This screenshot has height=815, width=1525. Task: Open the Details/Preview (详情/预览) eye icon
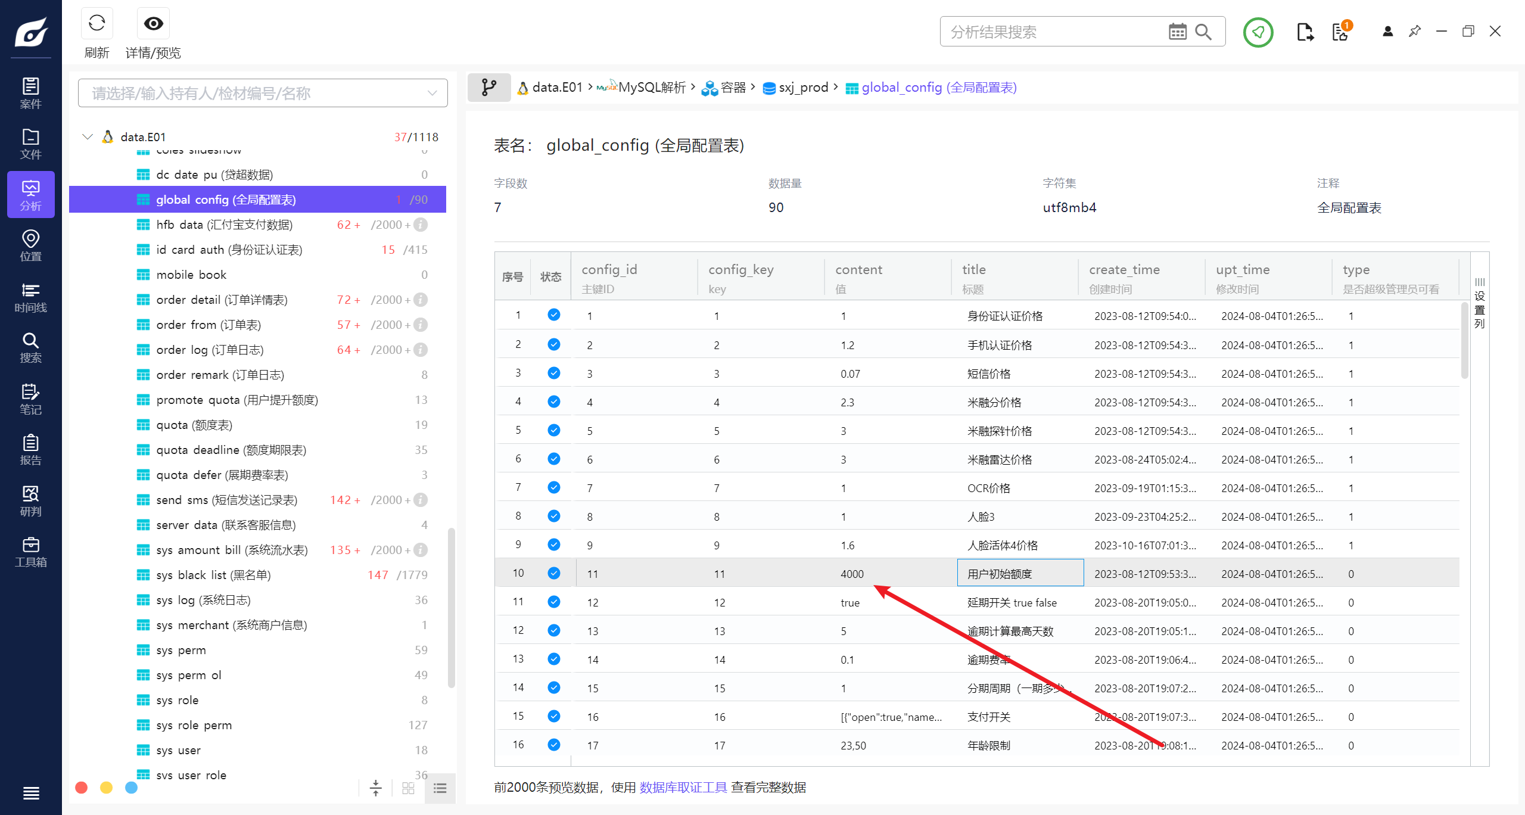[153, 24]
